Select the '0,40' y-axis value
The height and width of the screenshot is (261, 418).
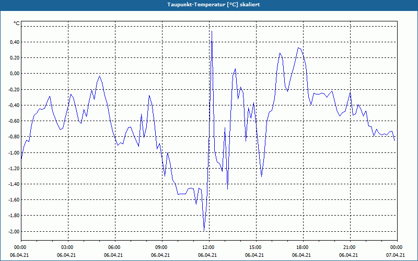click(15, 42)
